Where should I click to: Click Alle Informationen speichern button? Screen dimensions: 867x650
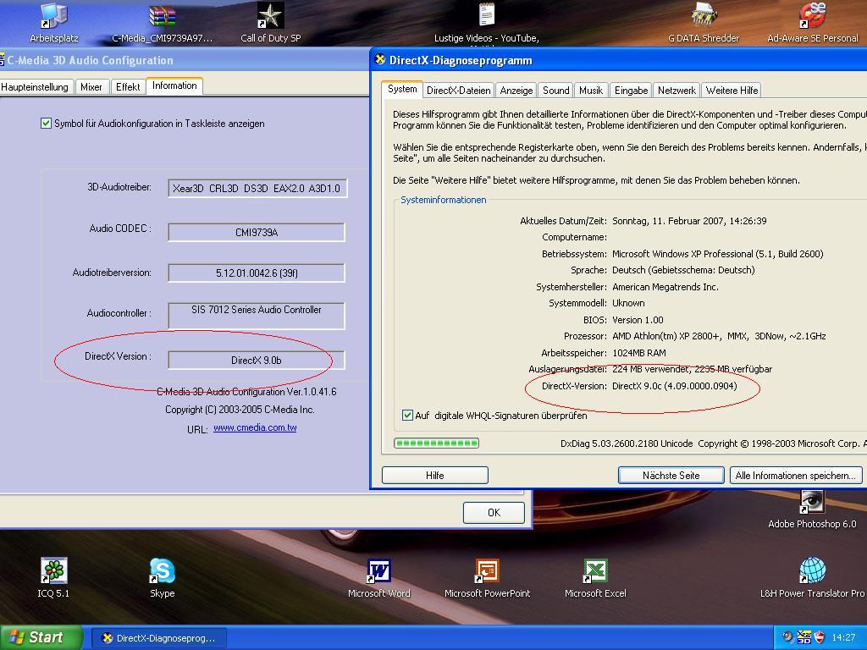tap(796, 476)
